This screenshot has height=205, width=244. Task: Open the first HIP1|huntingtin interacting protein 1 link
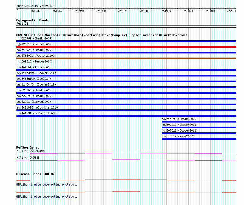pyautogui.click(x=46, y=185)
